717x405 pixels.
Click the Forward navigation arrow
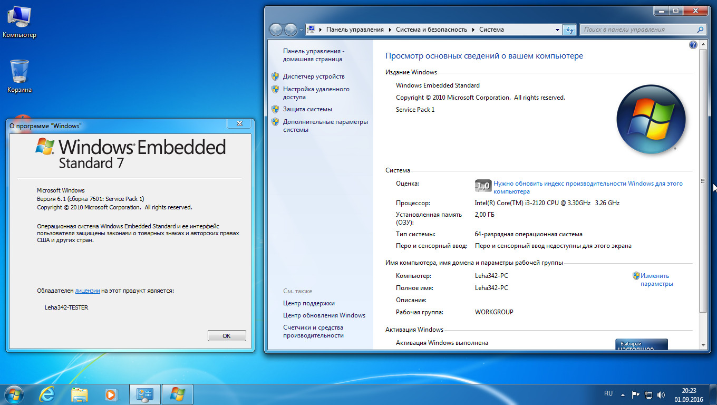(290, 30)
